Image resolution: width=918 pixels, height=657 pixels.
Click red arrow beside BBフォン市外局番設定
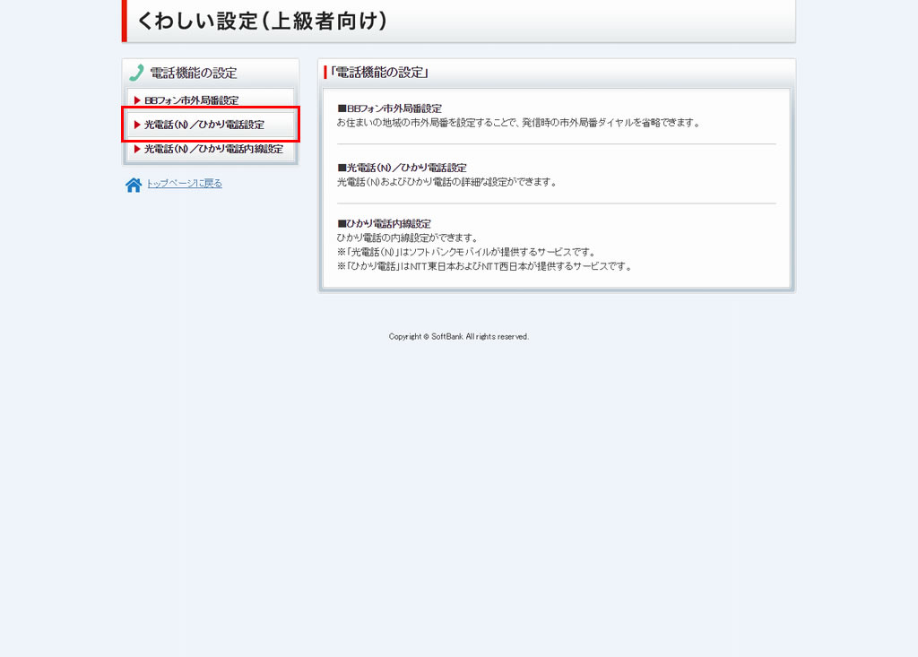pos(137,100)
